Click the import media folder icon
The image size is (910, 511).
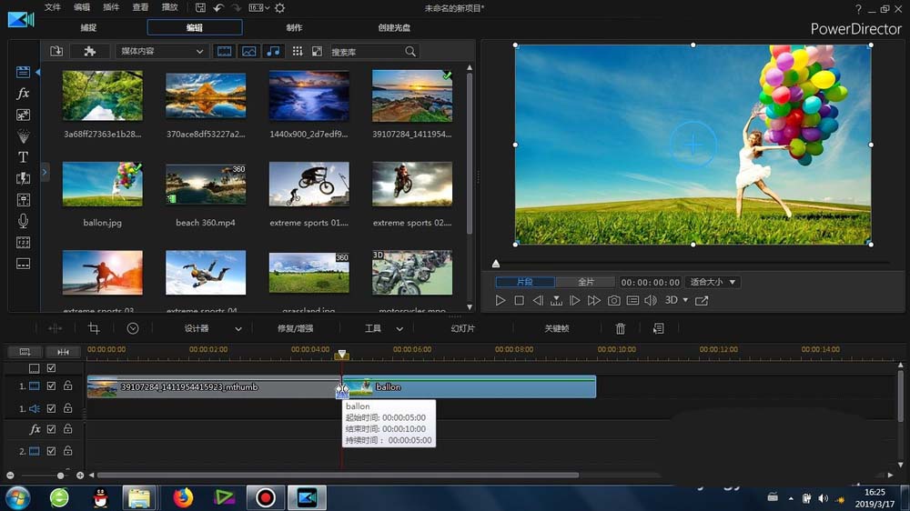point(56,52)
